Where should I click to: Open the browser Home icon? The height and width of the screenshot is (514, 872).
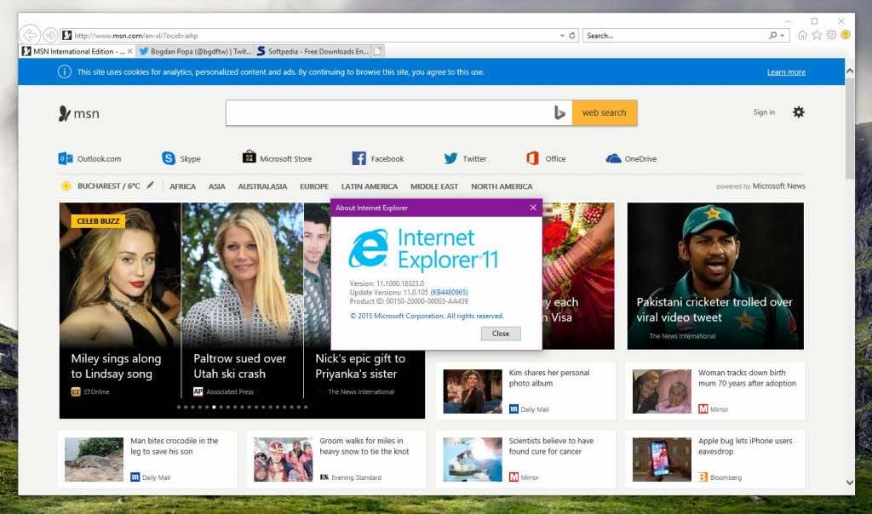[x=802, y=35]
